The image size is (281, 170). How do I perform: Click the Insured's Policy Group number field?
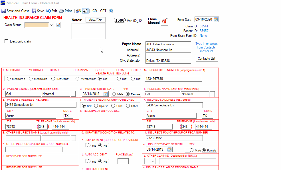174,138
